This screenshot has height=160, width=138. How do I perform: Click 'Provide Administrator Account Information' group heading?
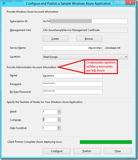point(31,67)
